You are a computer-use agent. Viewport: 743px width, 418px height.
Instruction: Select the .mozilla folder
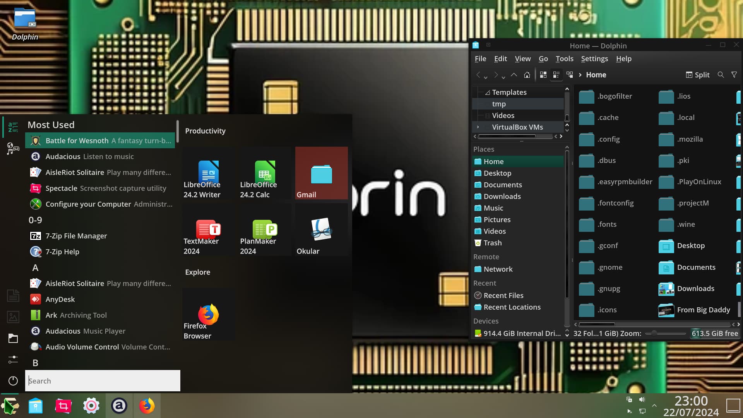[681, 139]
